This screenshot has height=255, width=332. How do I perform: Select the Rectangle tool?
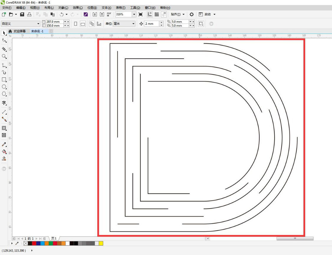[x=4, y=80]
